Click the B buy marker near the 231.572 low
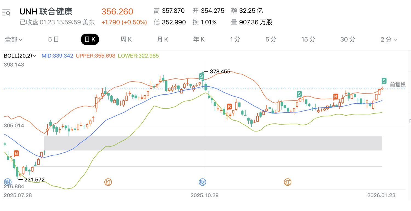This screenshot has height=211, width=411. click(x=16, y=154)
